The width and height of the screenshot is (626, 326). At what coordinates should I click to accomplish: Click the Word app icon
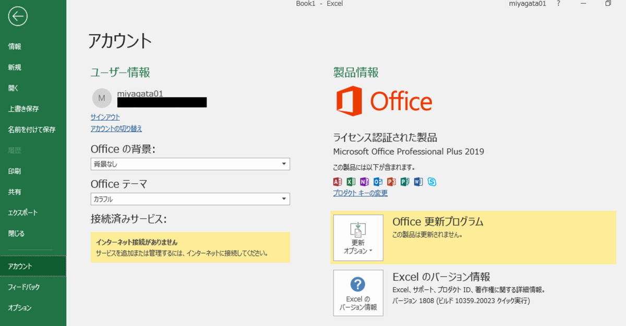pos(418,182)
